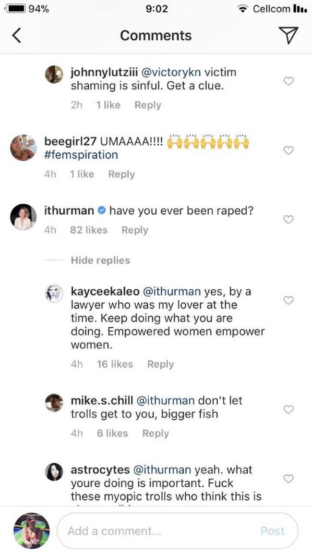Tap the back arrow icon
The image size is (312, 556).
[x=17, y=36]
